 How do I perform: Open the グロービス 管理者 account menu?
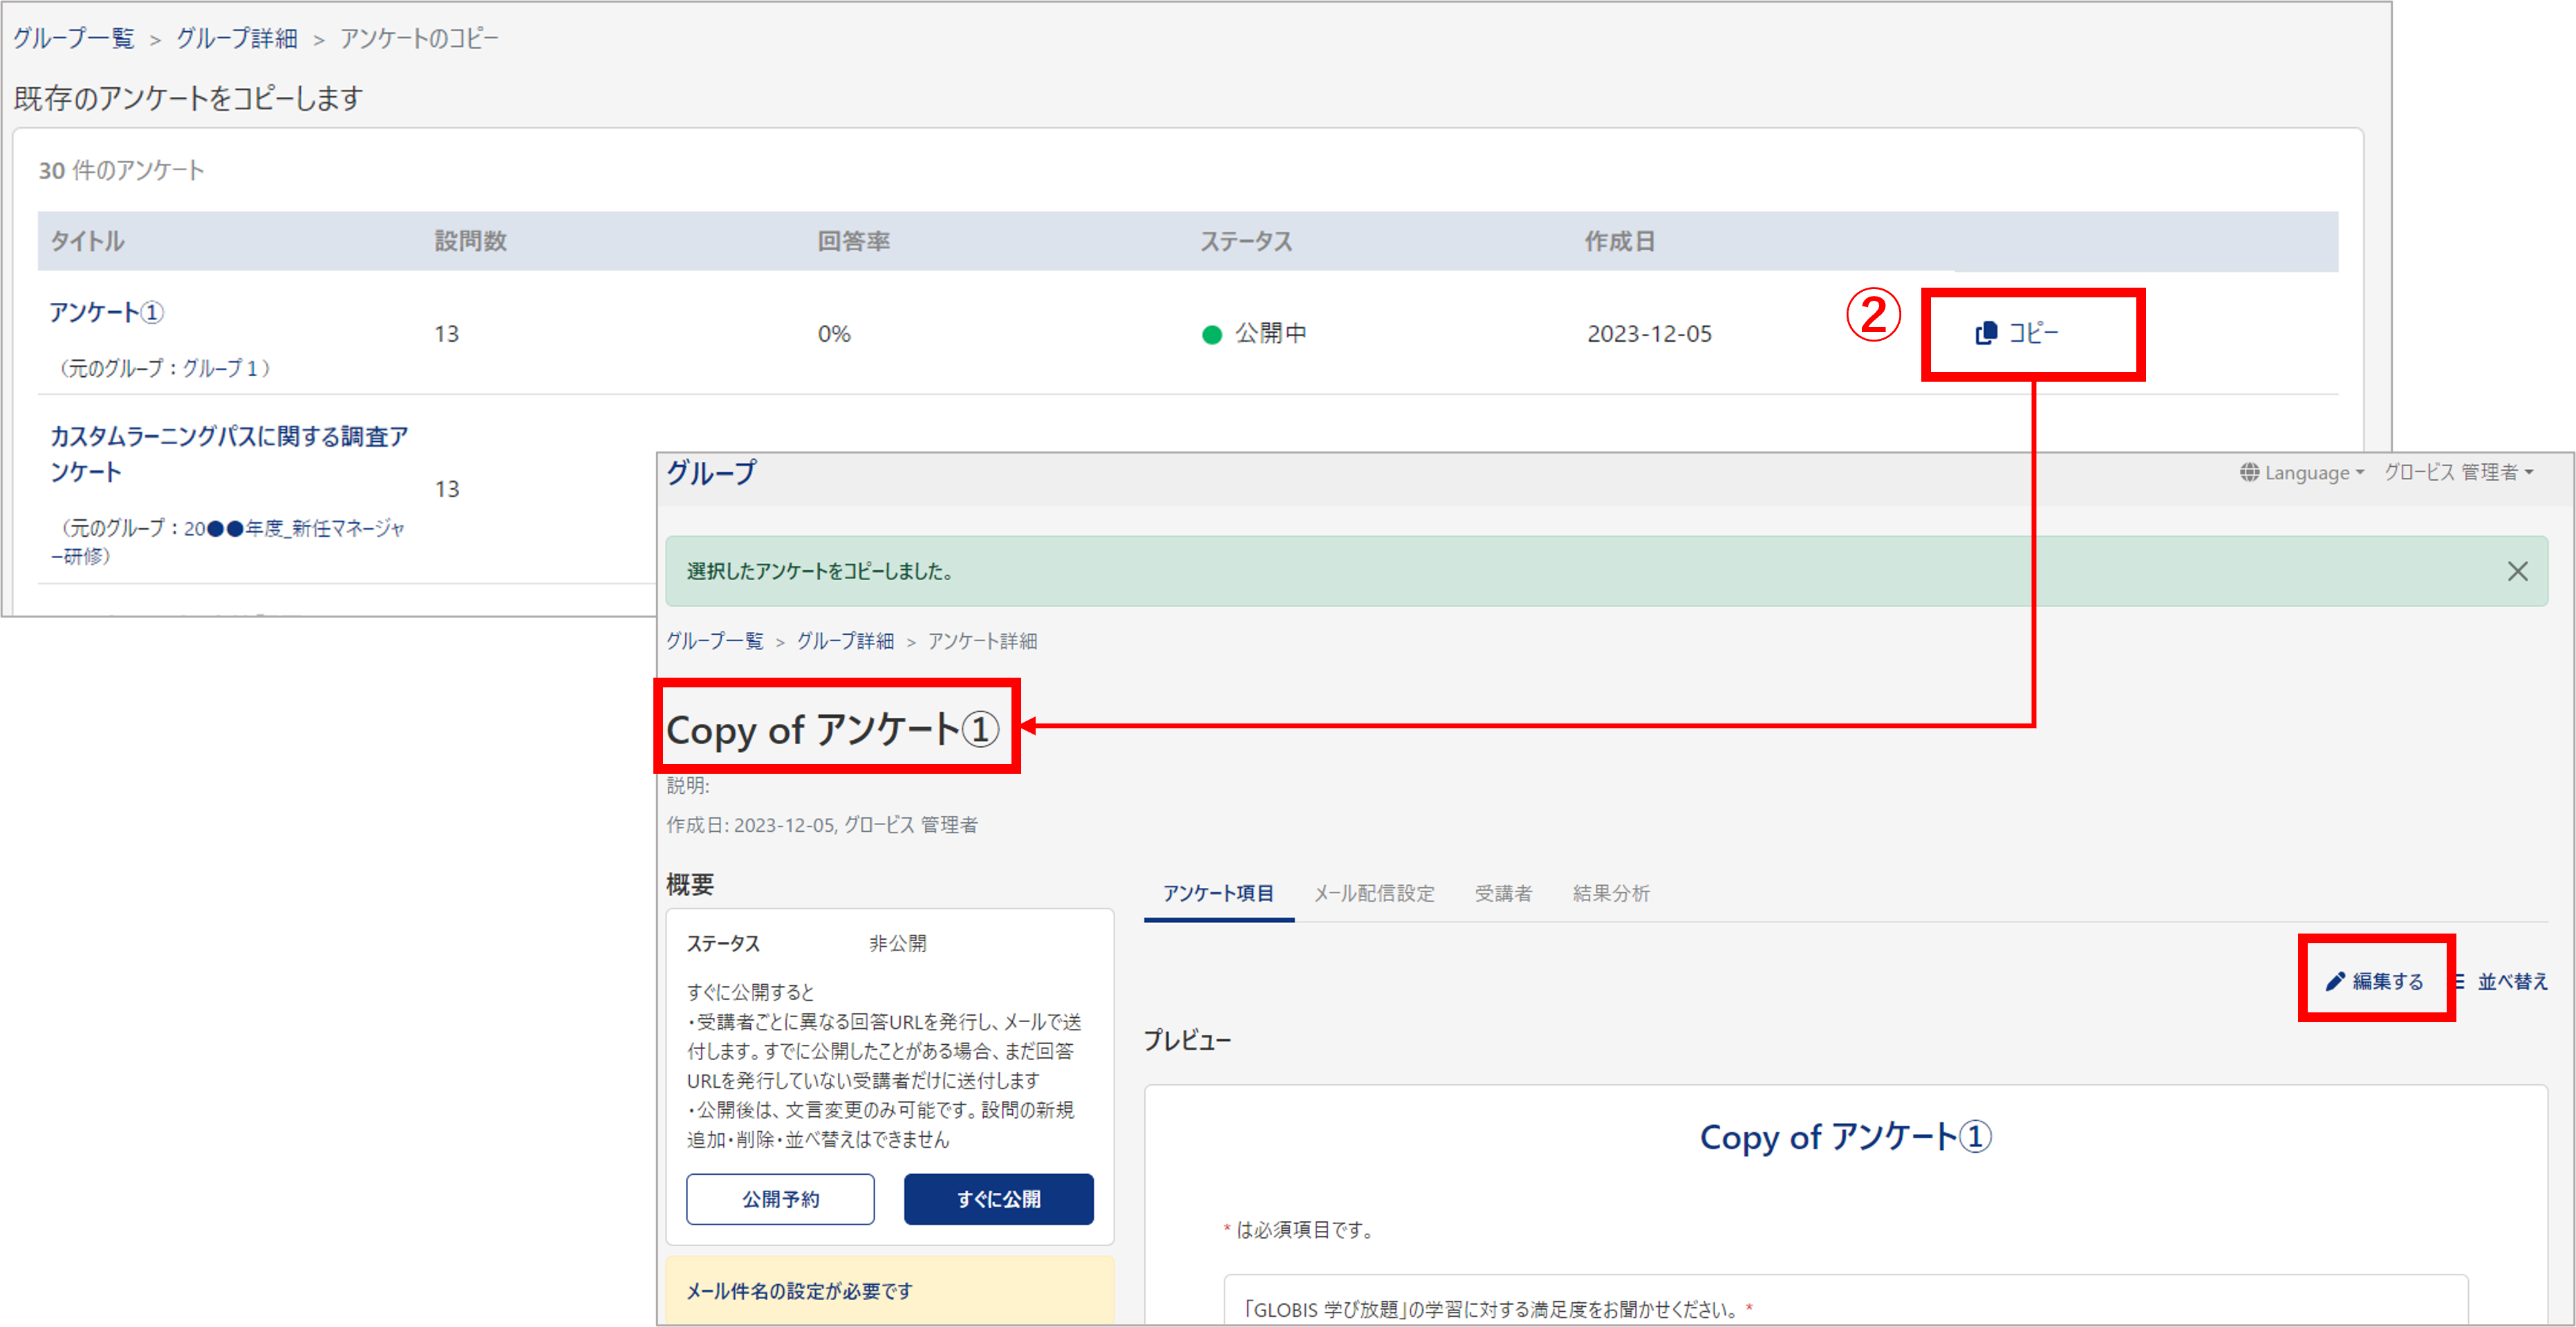tap(2458, 472)
